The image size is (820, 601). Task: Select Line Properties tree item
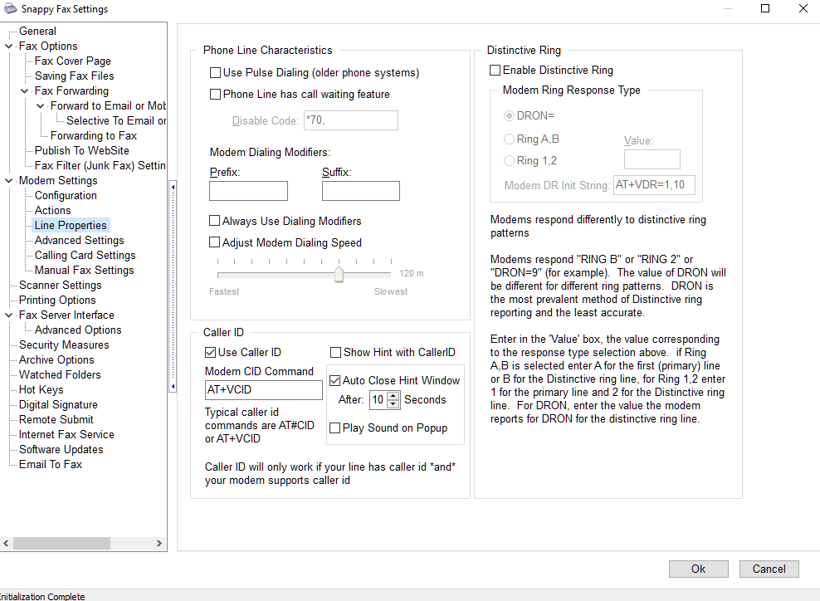coord(71,226)
